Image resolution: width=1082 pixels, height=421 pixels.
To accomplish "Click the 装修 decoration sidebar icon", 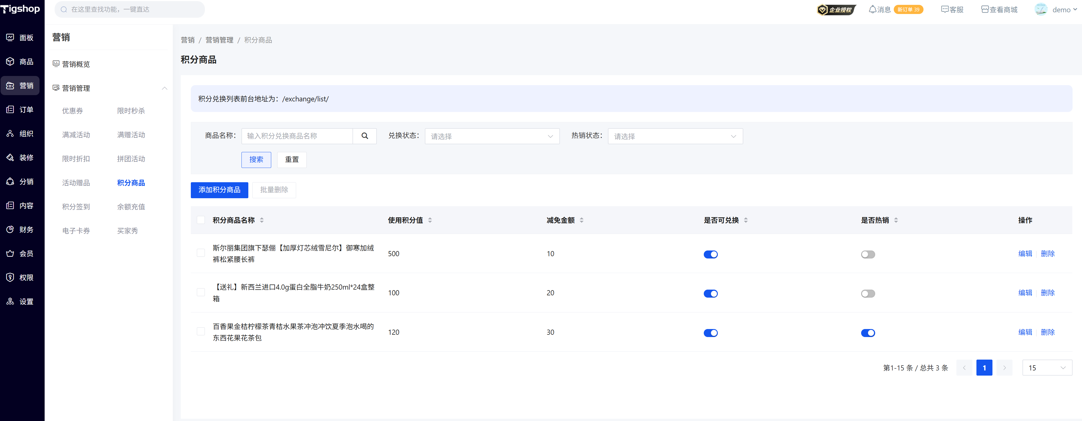I will click(x=10, y=158).
